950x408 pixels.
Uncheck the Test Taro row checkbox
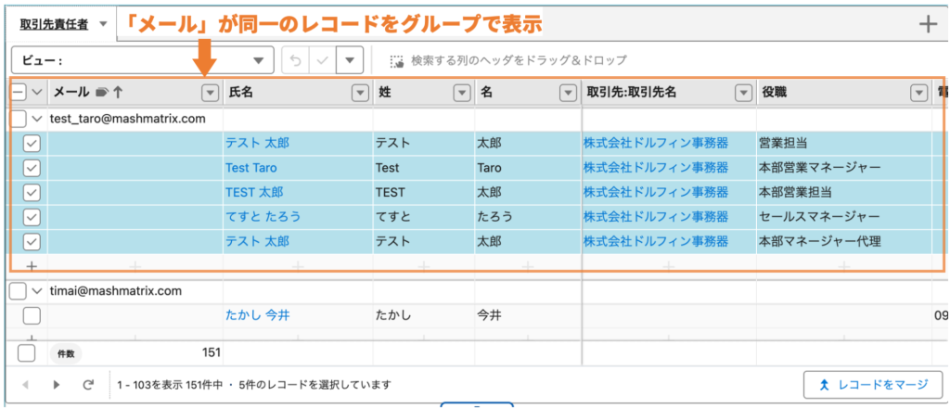pos(32,168)
